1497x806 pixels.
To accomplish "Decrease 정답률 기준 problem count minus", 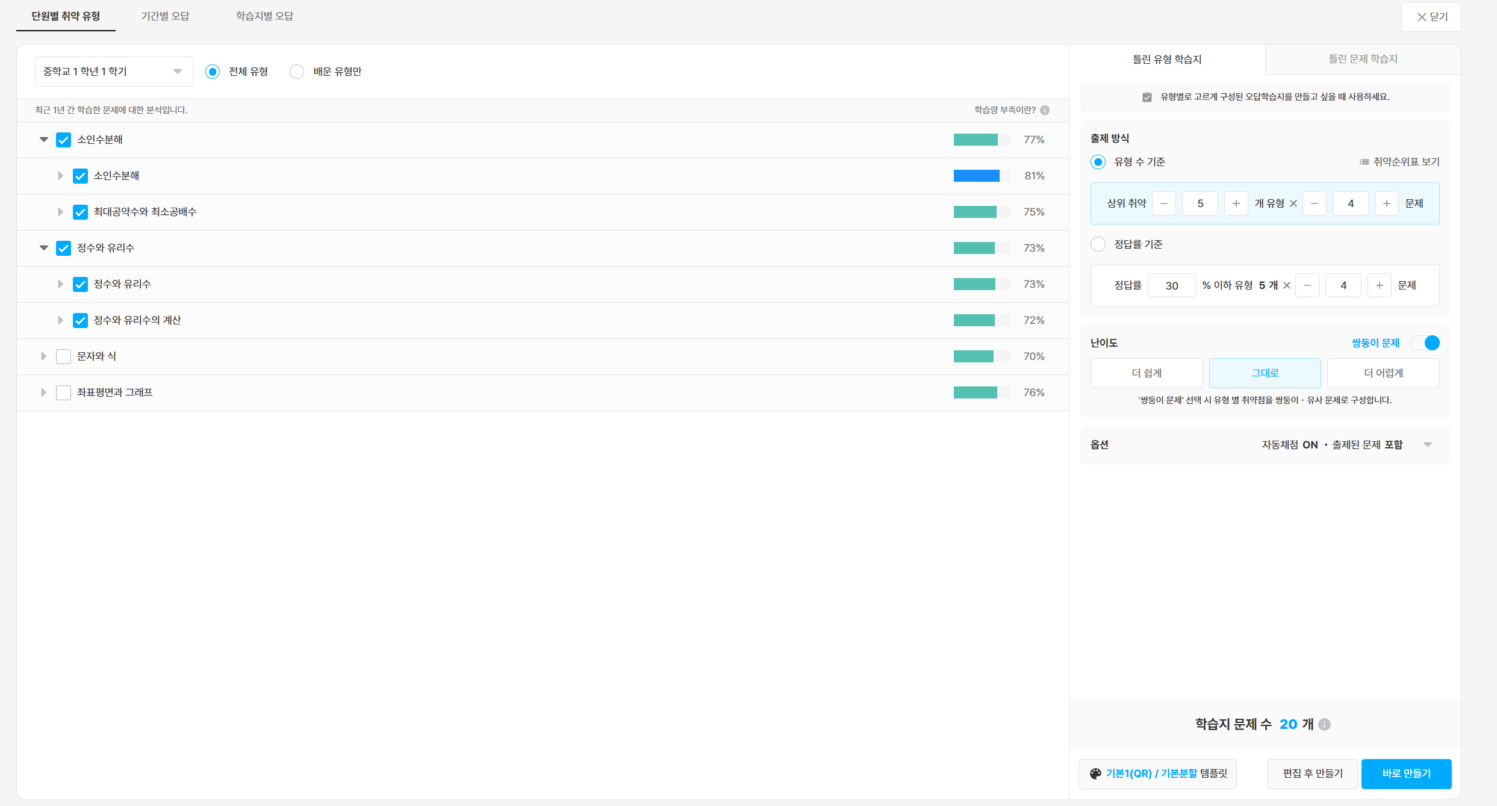I will click(1307, 285).
